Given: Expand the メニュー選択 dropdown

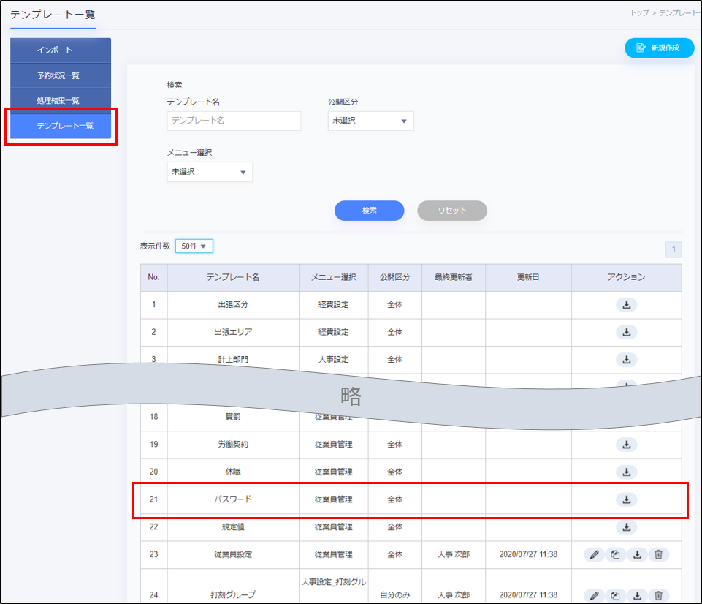Looking at the screenshot, I should pyautogui.click(x=210, y=172).
